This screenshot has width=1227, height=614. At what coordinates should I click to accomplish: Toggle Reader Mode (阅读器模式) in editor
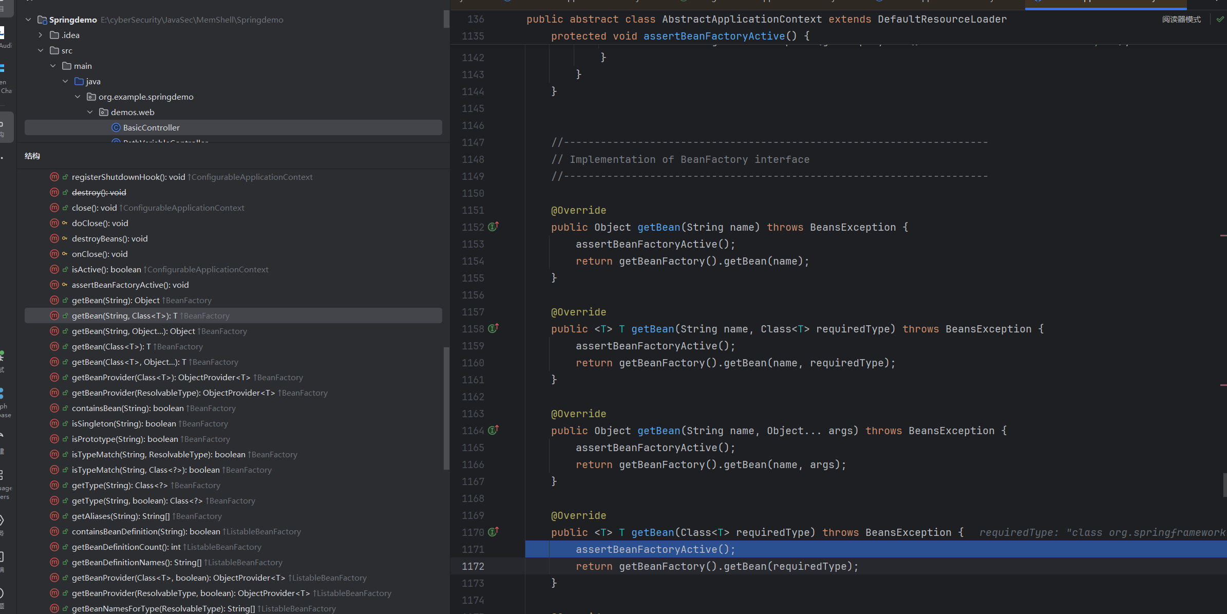point(1181,20)
